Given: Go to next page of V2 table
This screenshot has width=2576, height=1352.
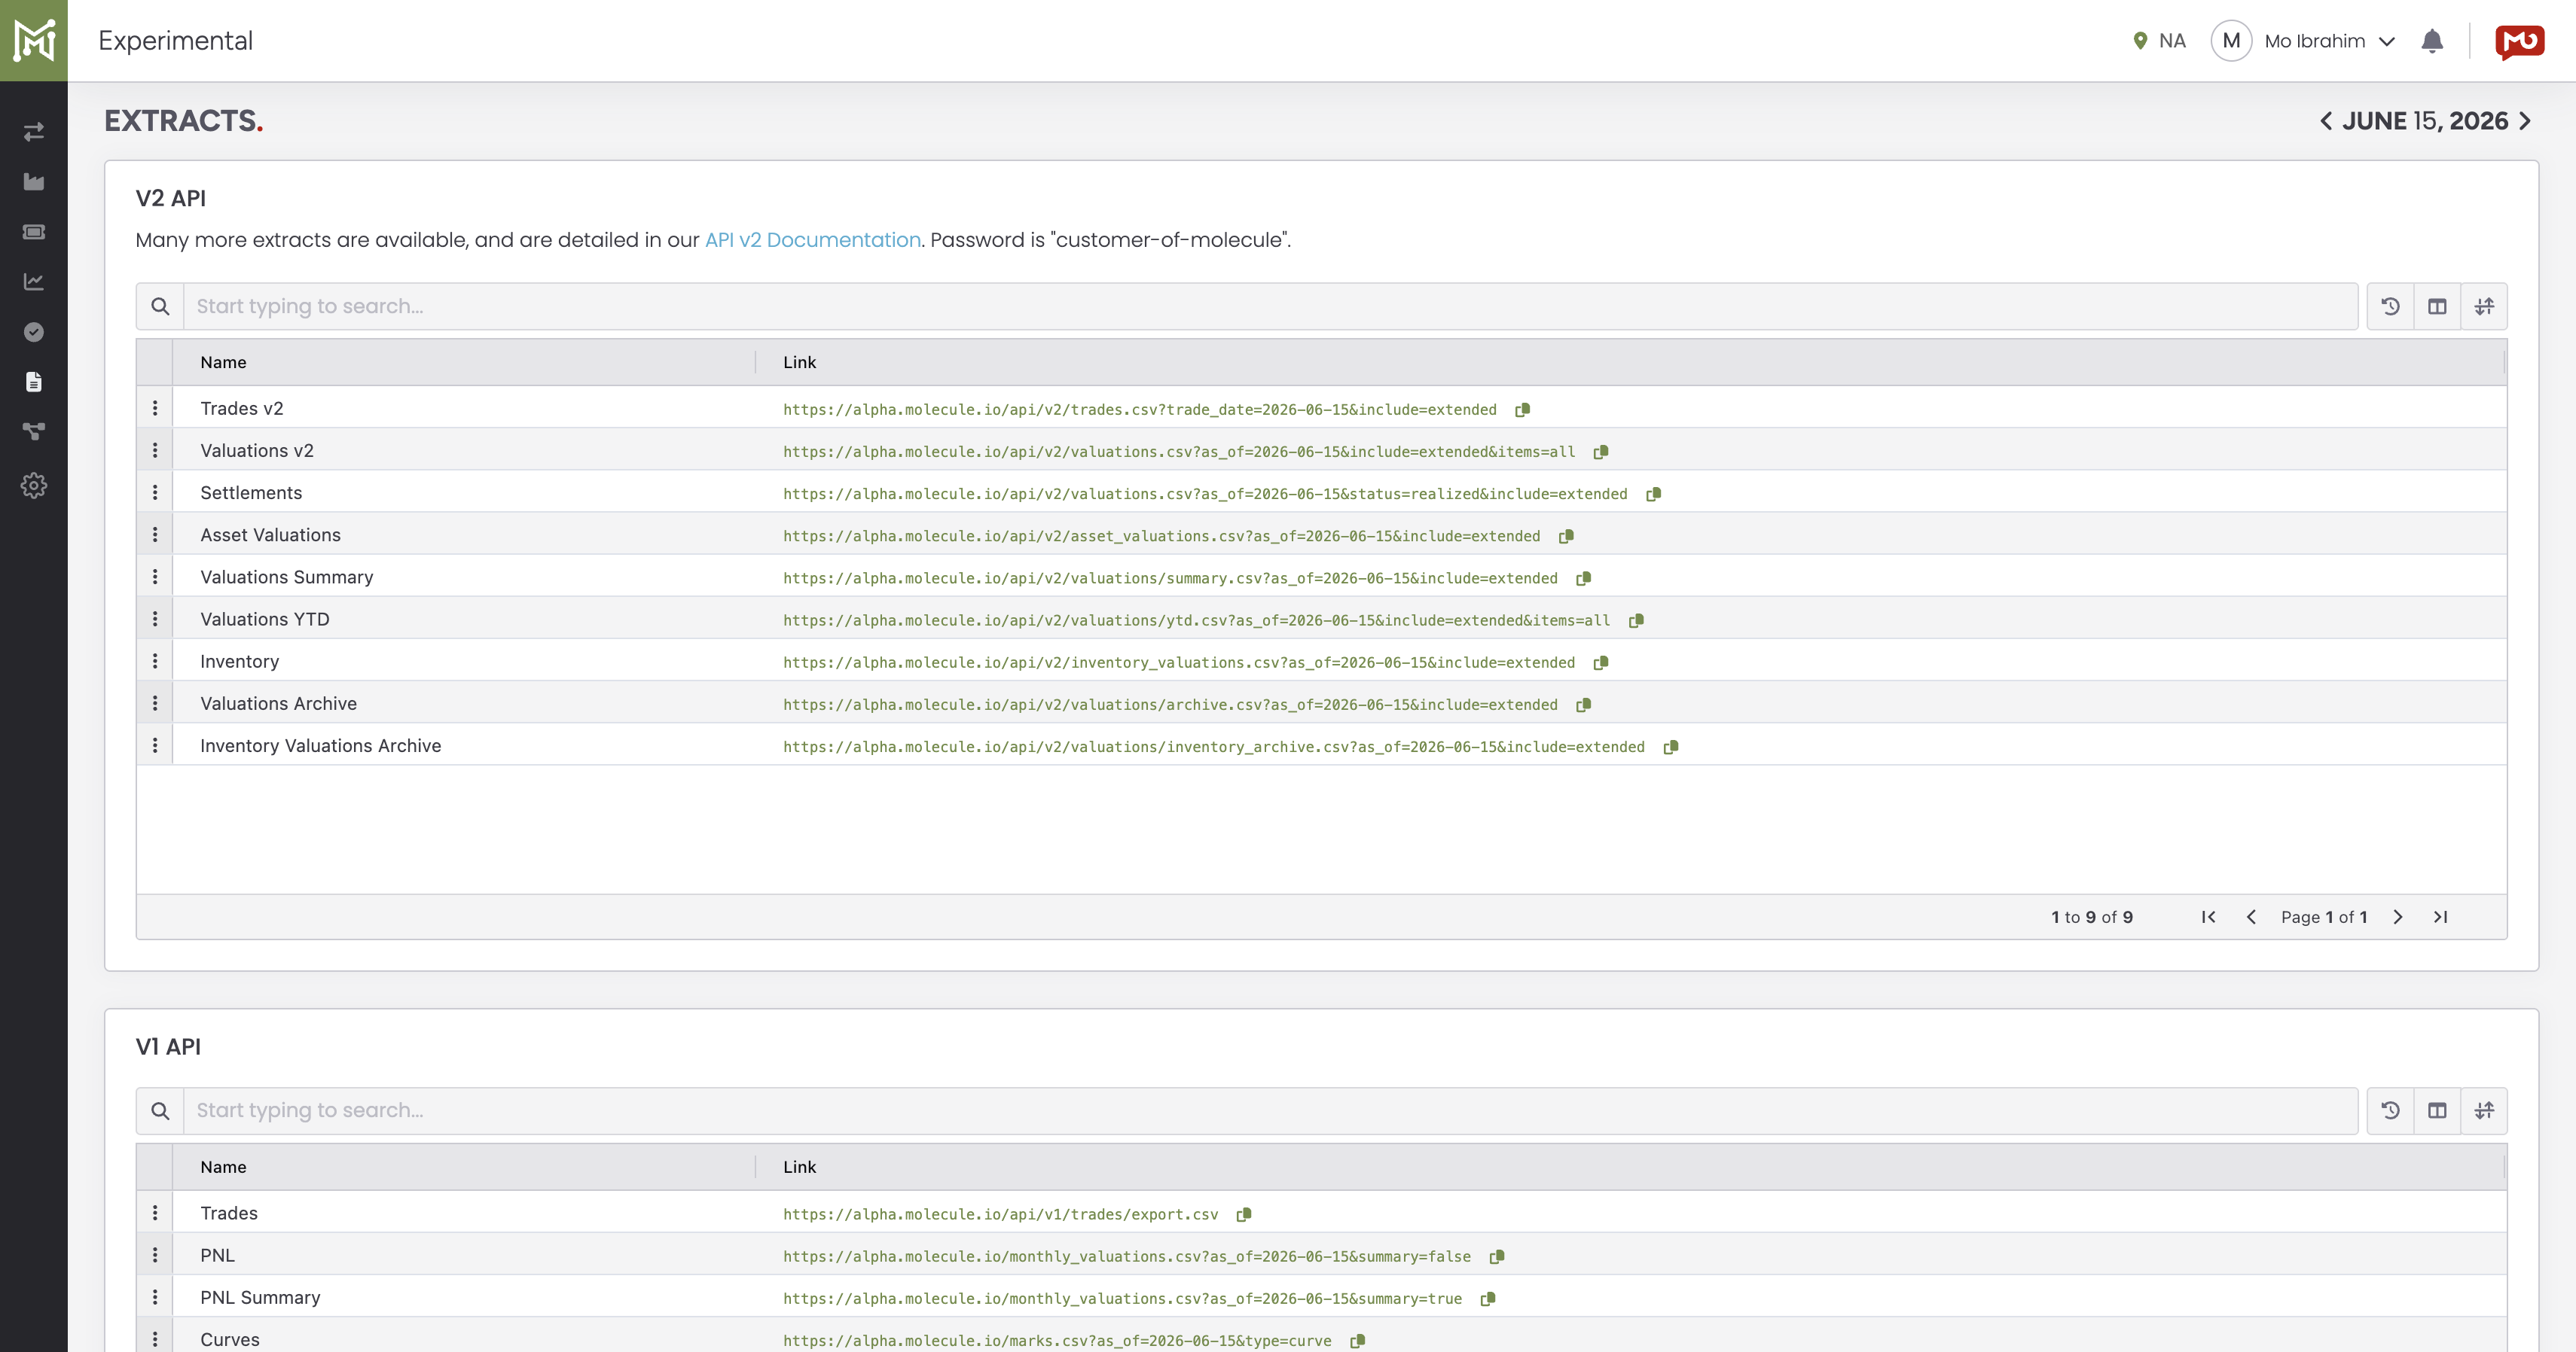Looking at the screenshot, I should click(2397, 918).
